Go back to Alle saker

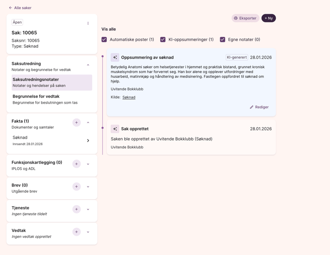[20, 8]
